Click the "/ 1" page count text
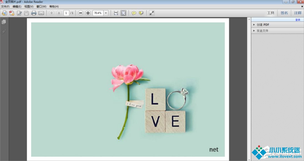Image resolution: width=304 pixels, height=161 pixels. [72, 13]
